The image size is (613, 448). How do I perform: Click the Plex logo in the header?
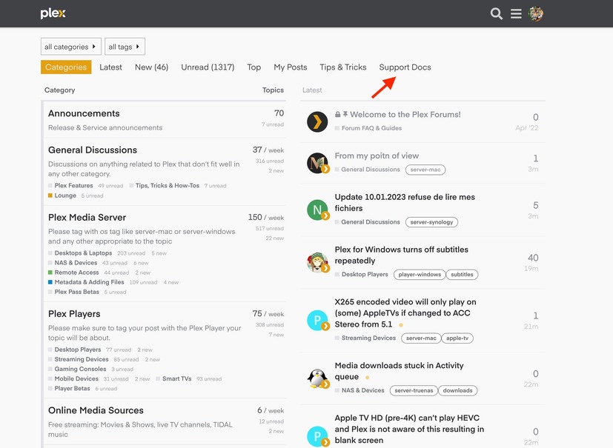click(53, 13)
